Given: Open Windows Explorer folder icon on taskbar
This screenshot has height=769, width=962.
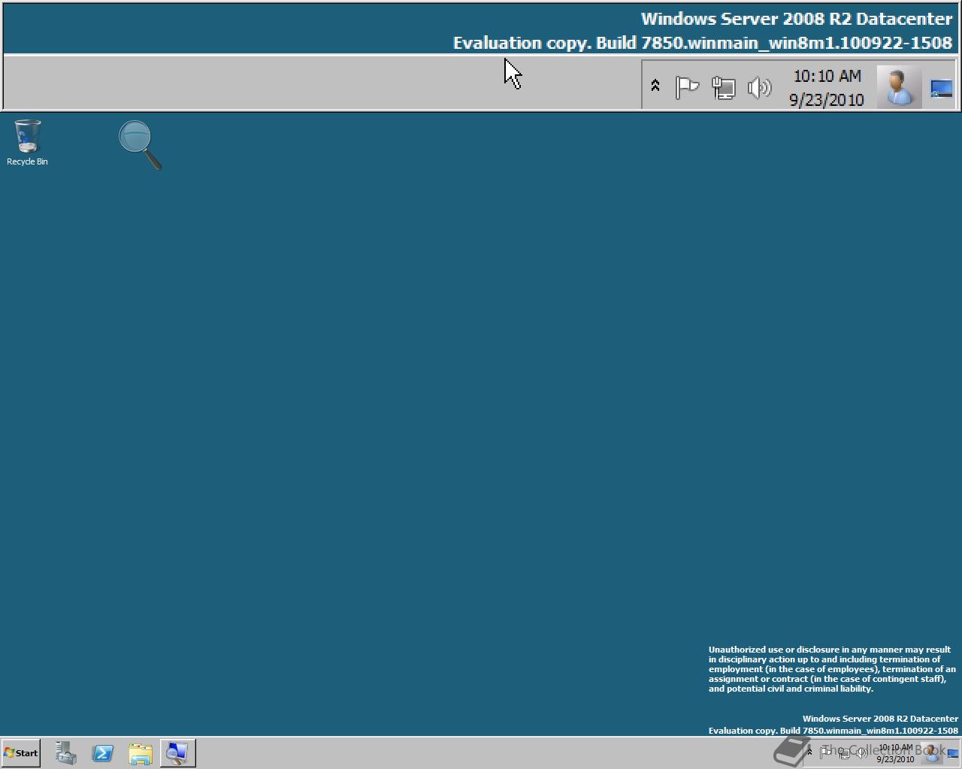Looking at the screenshot, I should click(141, 752).
